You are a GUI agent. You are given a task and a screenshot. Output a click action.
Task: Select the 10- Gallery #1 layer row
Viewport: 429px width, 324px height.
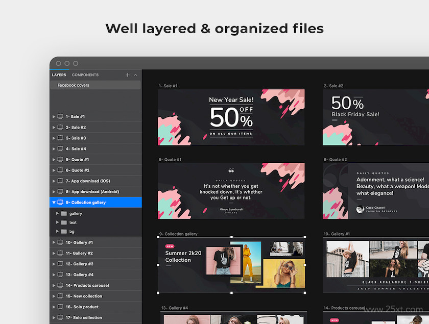click(96, 242)
